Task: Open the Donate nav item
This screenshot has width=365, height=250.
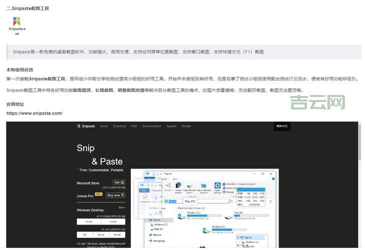Action: coord(186,126)
